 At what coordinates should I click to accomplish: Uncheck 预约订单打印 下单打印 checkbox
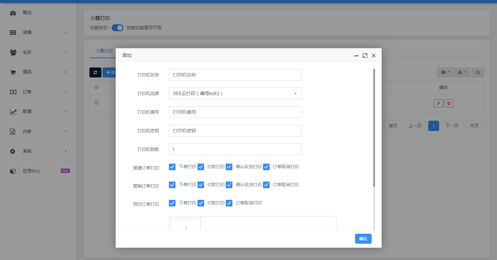click(172, 203)
